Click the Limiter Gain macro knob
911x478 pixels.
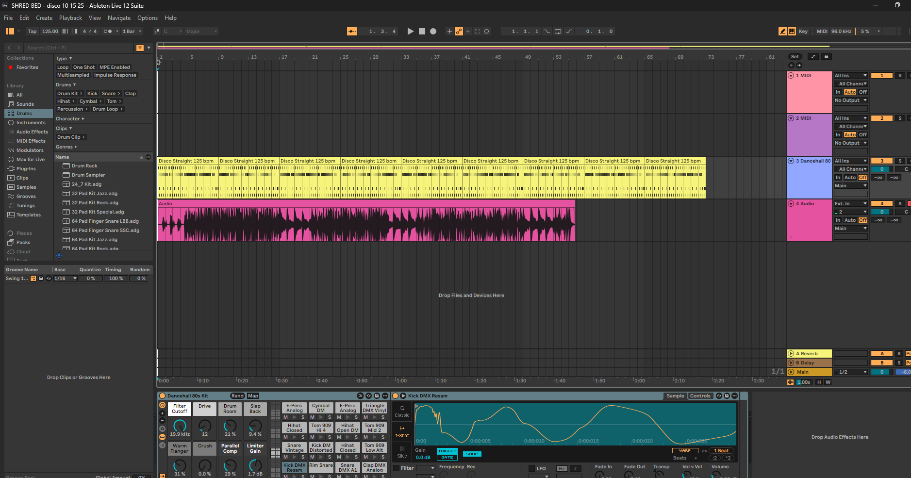(255, 466)
